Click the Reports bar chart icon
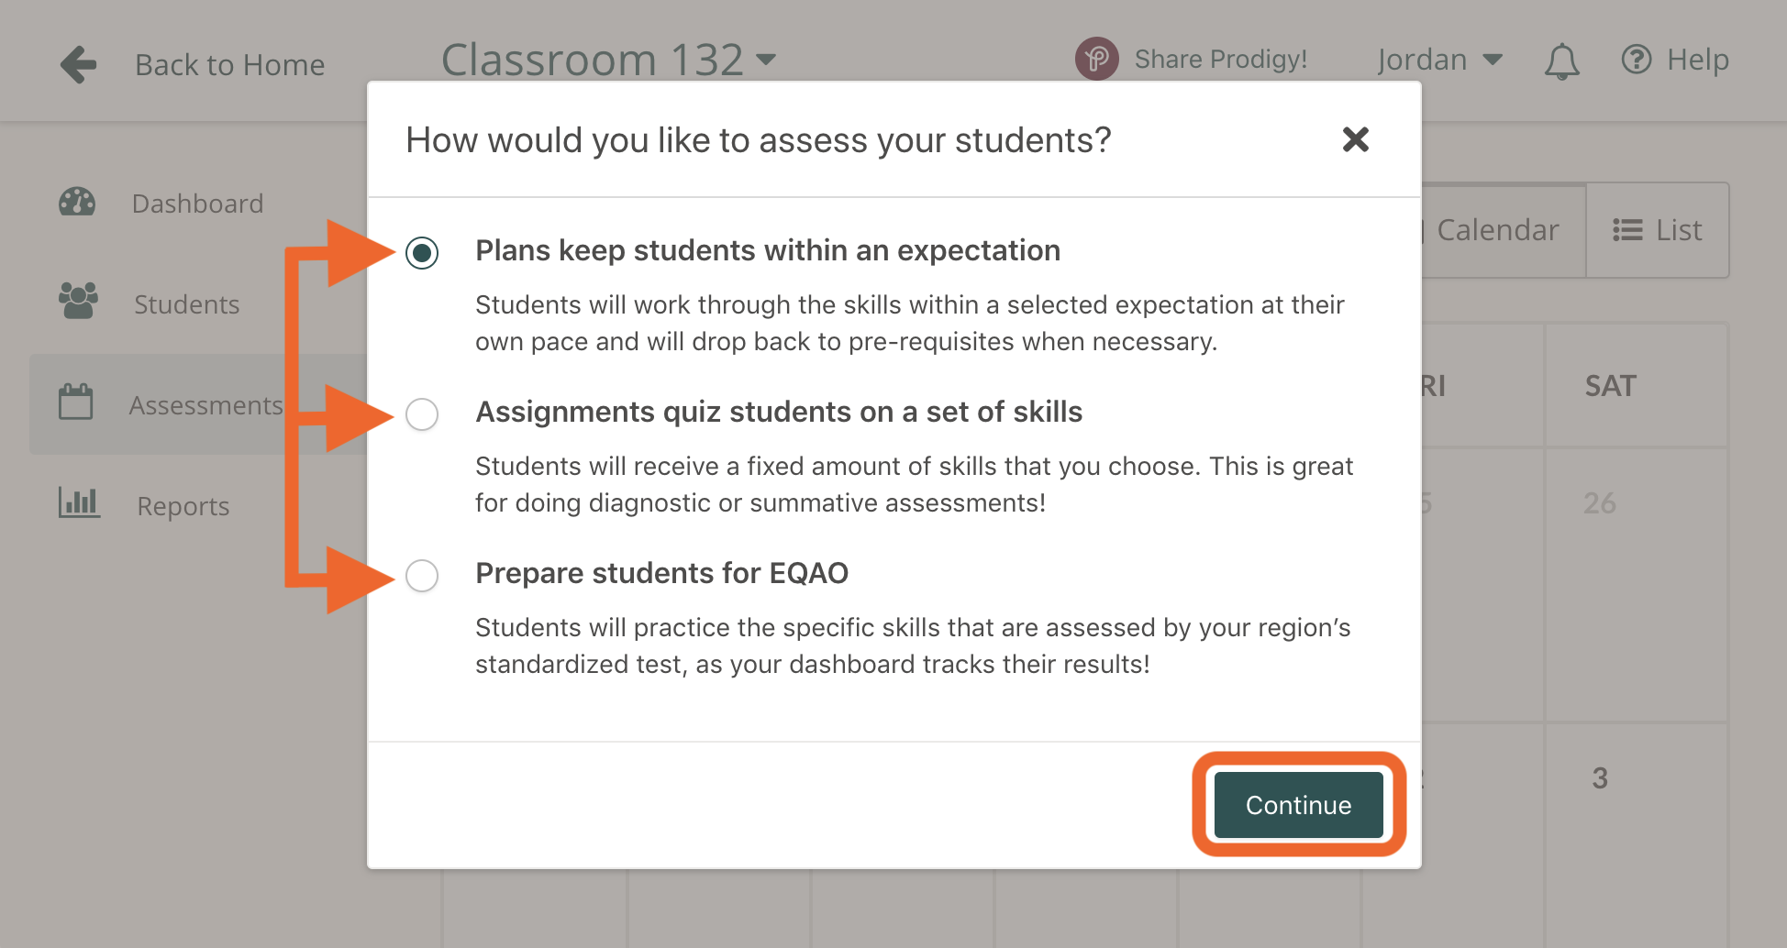The image size is (1787, 948). point(79,502)
